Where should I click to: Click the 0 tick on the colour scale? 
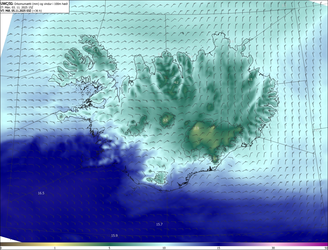(x=1, y=248)
